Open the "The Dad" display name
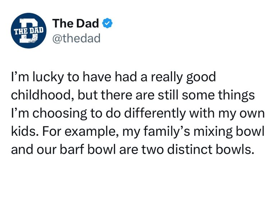The height and width of the screenshot is (202, 273). [75, 24]
